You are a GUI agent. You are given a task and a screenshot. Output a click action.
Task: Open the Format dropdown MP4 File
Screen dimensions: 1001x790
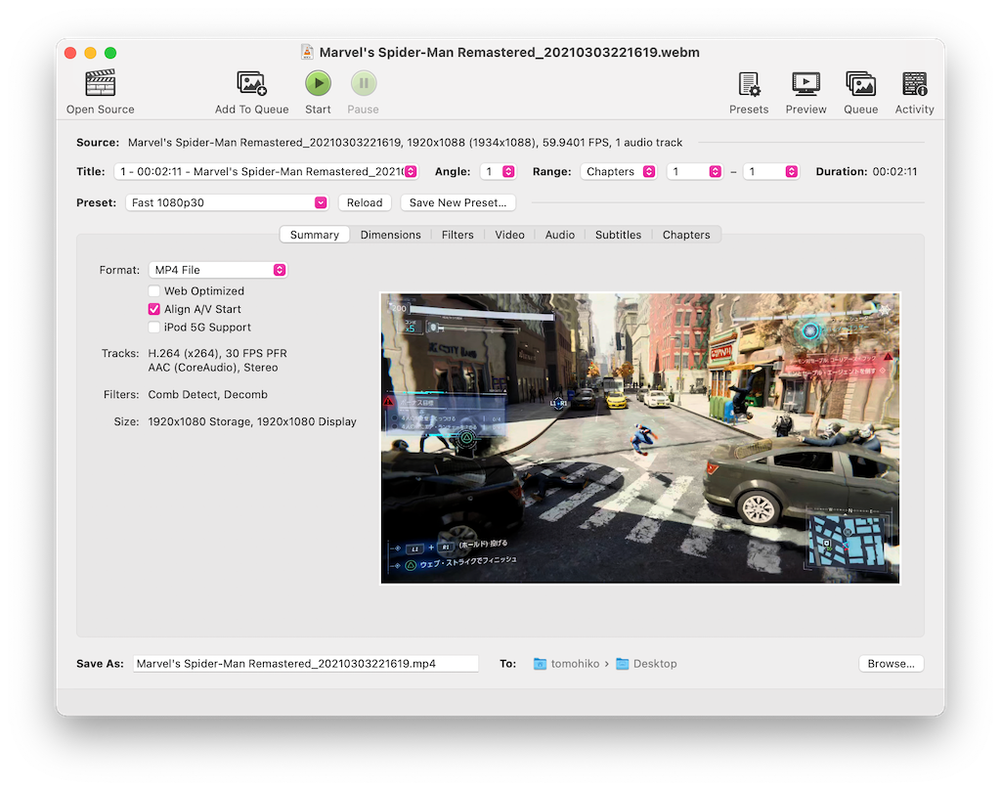click(x=218, y=270)
